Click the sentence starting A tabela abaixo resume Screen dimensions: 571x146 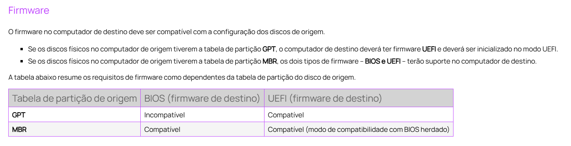(x=182, y=77)
